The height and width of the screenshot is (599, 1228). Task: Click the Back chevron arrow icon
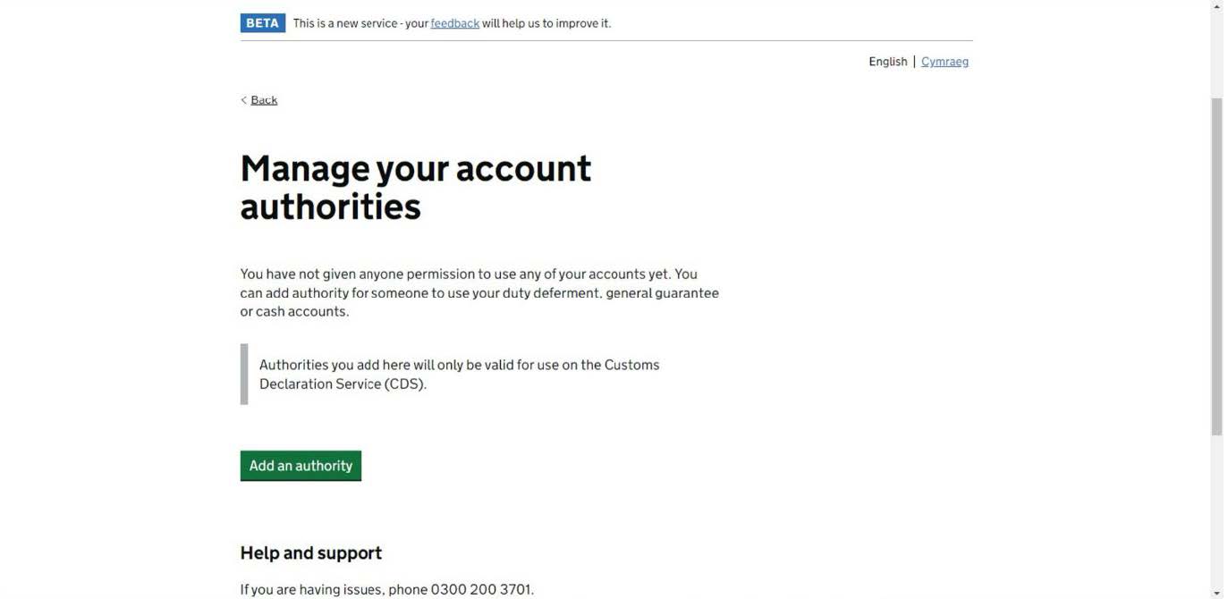(243, 100)
